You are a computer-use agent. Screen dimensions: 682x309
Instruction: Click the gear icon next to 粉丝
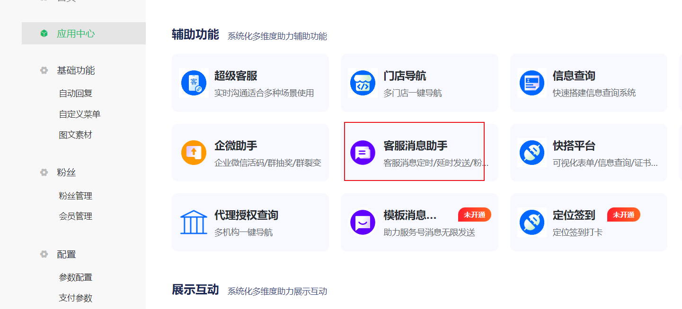tap(44, 172)
